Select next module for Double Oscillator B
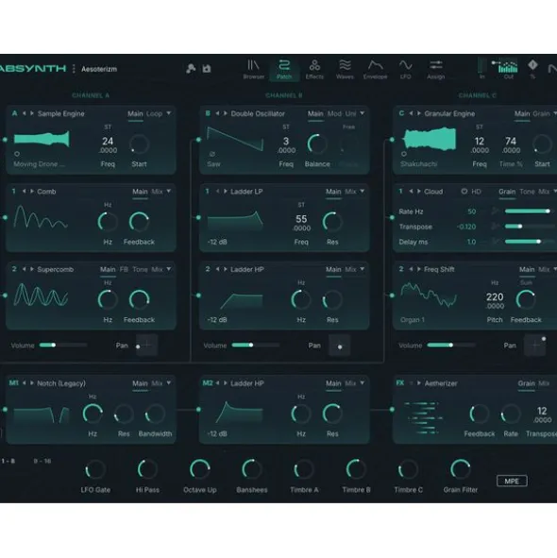 [226, 113]
